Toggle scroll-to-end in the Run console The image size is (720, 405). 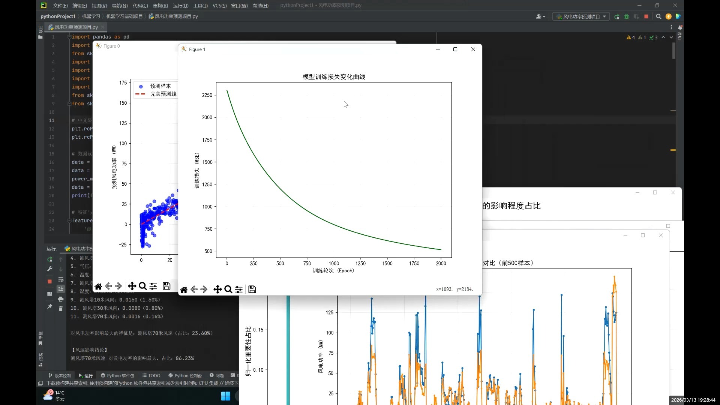(x=61, y=289)
